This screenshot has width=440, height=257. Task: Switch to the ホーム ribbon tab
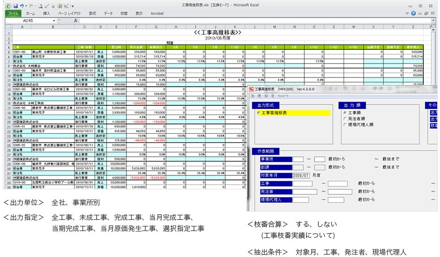[31, 13]
